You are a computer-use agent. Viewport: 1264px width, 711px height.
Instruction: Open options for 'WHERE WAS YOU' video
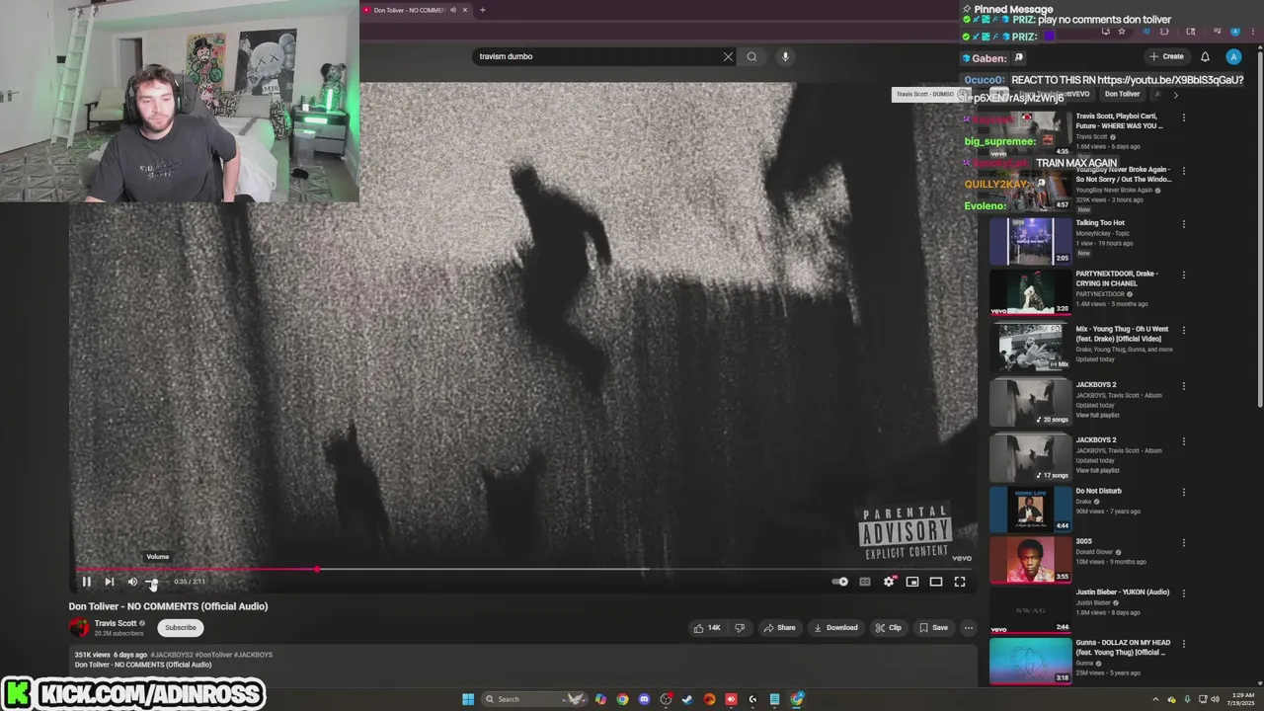(1183, 118)
